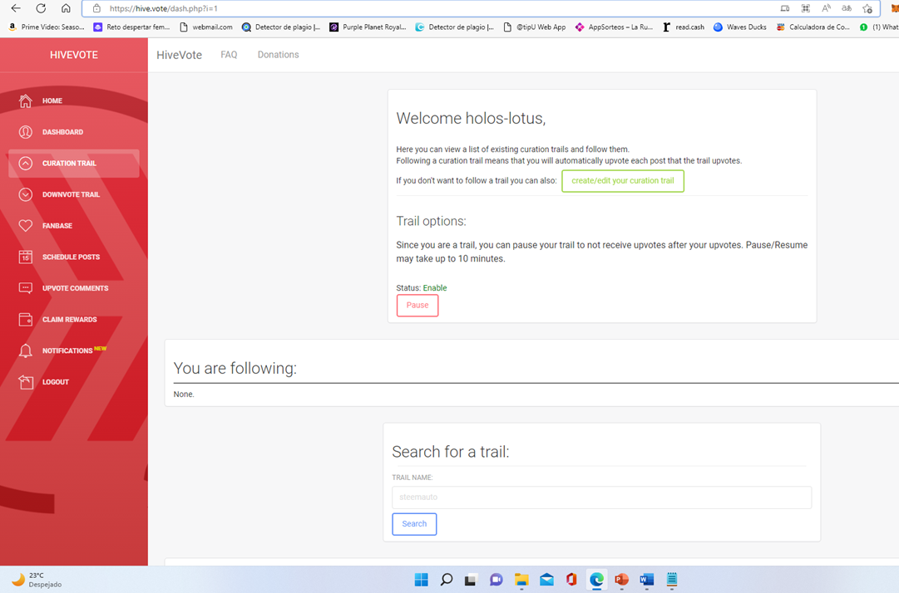Open Word from taskbar

coord(647,580)
